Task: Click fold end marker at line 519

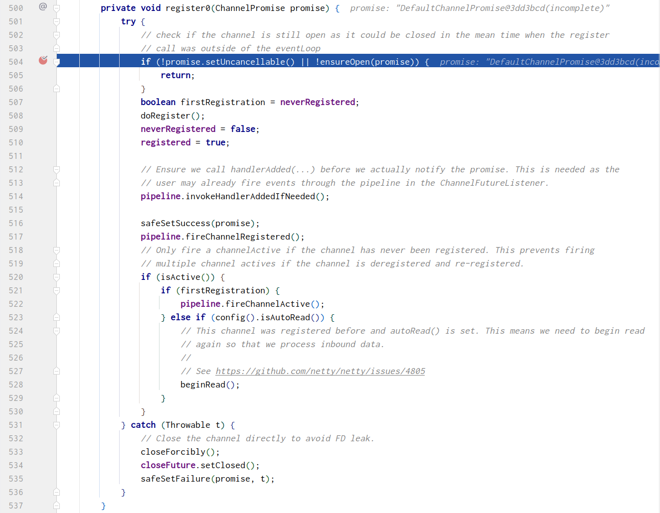Action: click(56, 263)
